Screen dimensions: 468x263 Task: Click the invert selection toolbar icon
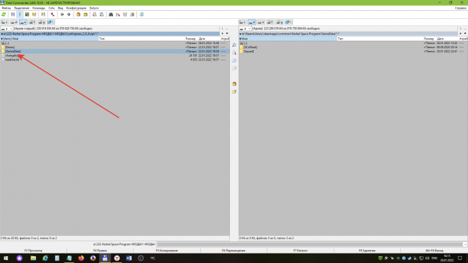point(52,14)
